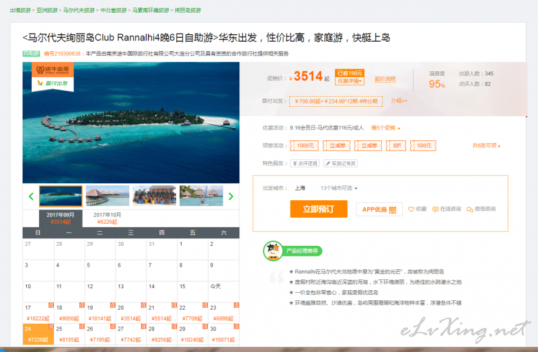Go to 马尔代夫旅游 breadcrumb
This screenshot has width=538, height=352.
(x=79, y=10)
